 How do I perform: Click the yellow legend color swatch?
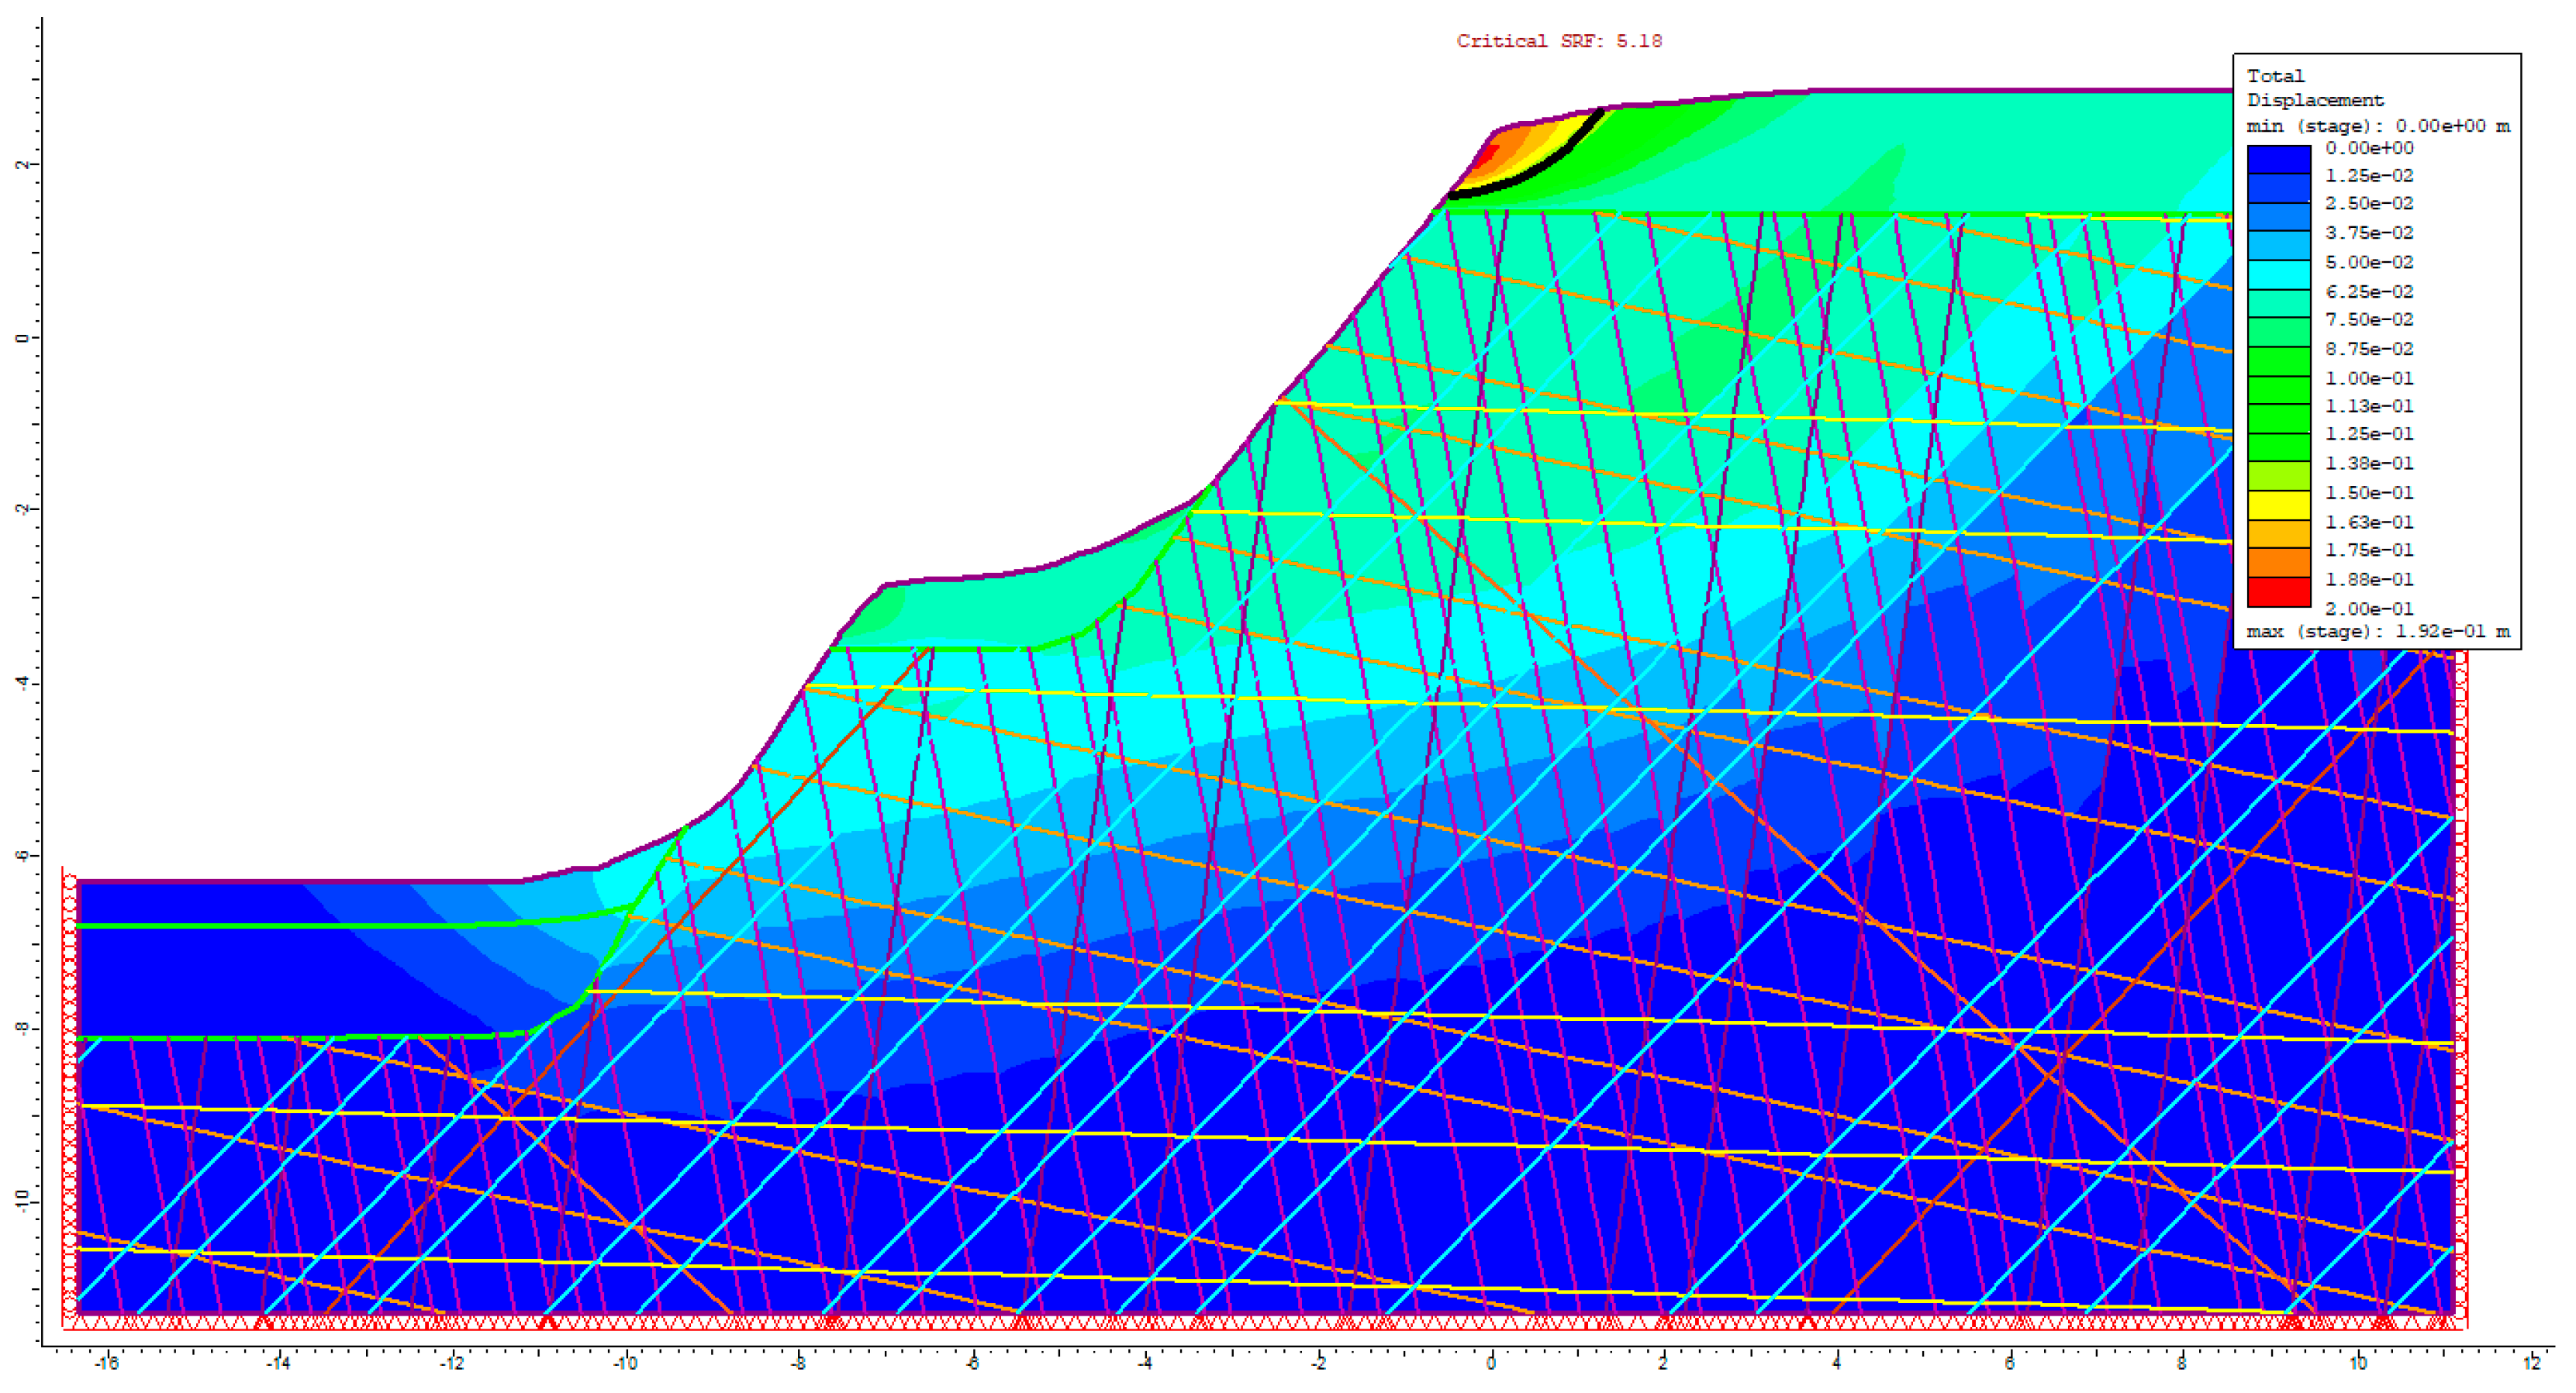click(x=2278, y=506)
